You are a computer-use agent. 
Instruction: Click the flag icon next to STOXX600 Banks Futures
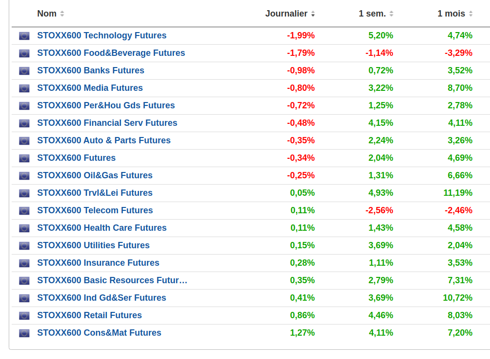[24, 71]
